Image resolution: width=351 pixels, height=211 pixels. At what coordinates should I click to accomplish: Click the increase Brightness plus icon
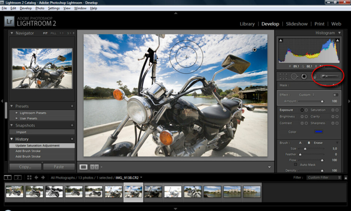(306, 117)
